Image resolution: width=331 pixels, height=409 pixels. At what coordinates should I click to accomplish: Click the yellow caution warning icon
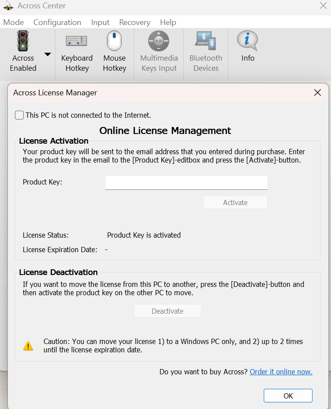(x=28, y=346)
